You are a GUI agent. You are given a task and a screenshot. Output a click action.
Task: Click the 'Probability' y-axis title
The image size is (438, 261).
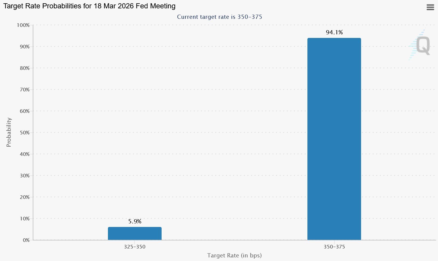9,132
